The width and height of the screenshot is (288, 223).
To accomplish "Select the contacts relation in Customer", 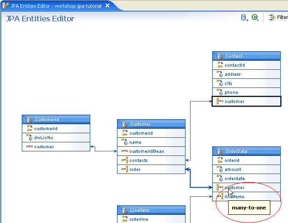I will coord(151,160).
